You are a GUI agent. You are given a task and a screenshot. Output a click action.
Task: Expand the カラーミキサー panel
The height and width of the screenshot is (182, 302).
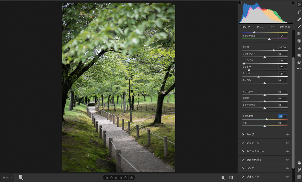pyautogui.click(x=243, y=151)
